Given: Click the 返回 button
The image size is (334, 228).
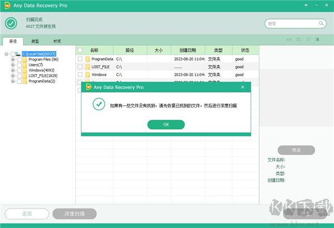Looking at the screenshot, I should (x=27, y=214).
